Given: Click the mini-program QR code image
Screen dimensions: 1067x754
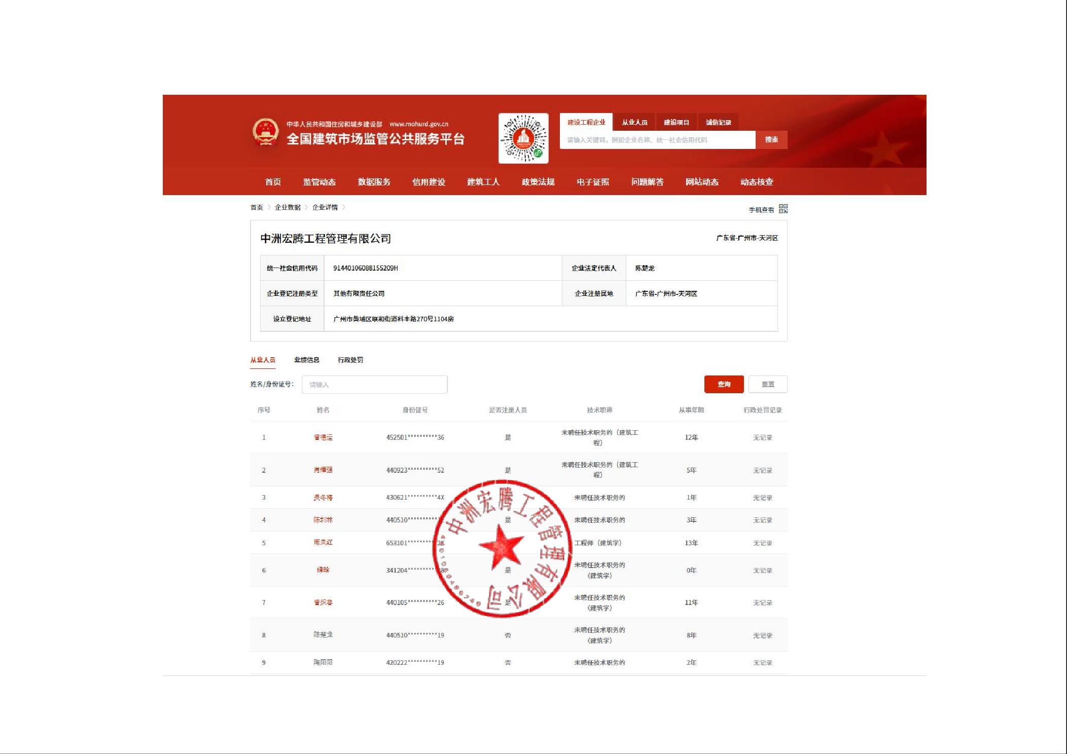Looking at the screenshot, I should [x=523, y=138].
